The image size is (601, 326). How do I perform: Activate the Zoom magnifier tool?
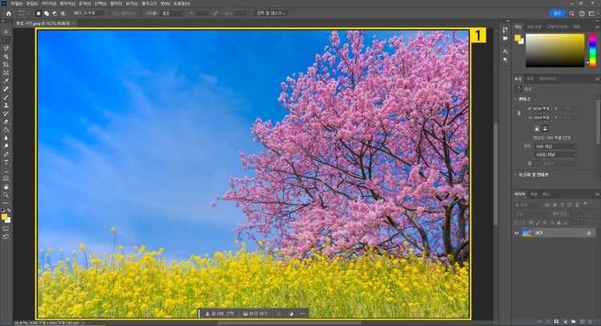click(6, 195)
